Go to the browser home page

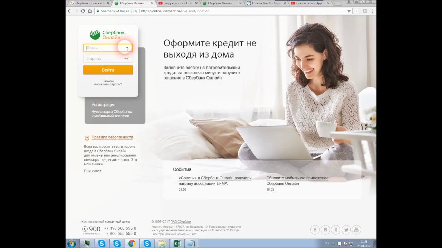tap(90, 11)
